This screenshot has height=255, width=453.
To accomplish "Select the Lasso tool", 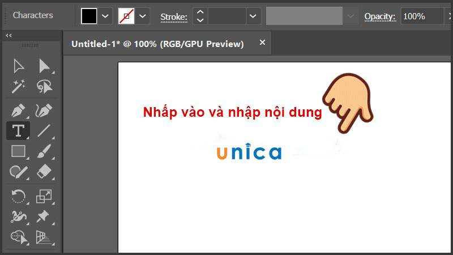I will pos(44,87).
